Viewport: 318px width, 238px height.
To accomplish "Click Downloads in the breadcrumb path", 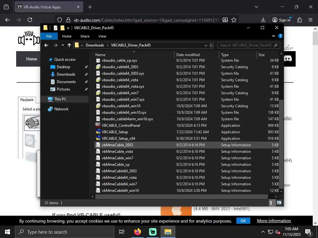I will click(x=95, y=45).
